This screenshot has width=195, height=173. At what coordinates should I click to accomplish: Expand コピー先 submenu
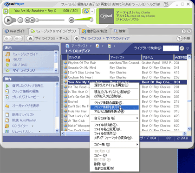coord(115,145)
